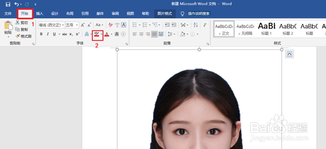Click the Clear All Formatting eraser icon
Image resolution: width=326 pixels, height=149 pixels.
[111, 25]
